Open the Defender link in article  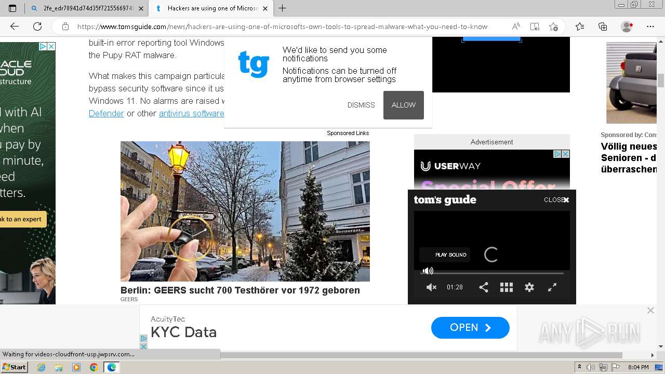(x=107, y=113)
